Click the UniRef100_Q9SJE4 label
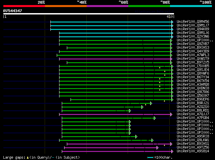 pos(193,70)
